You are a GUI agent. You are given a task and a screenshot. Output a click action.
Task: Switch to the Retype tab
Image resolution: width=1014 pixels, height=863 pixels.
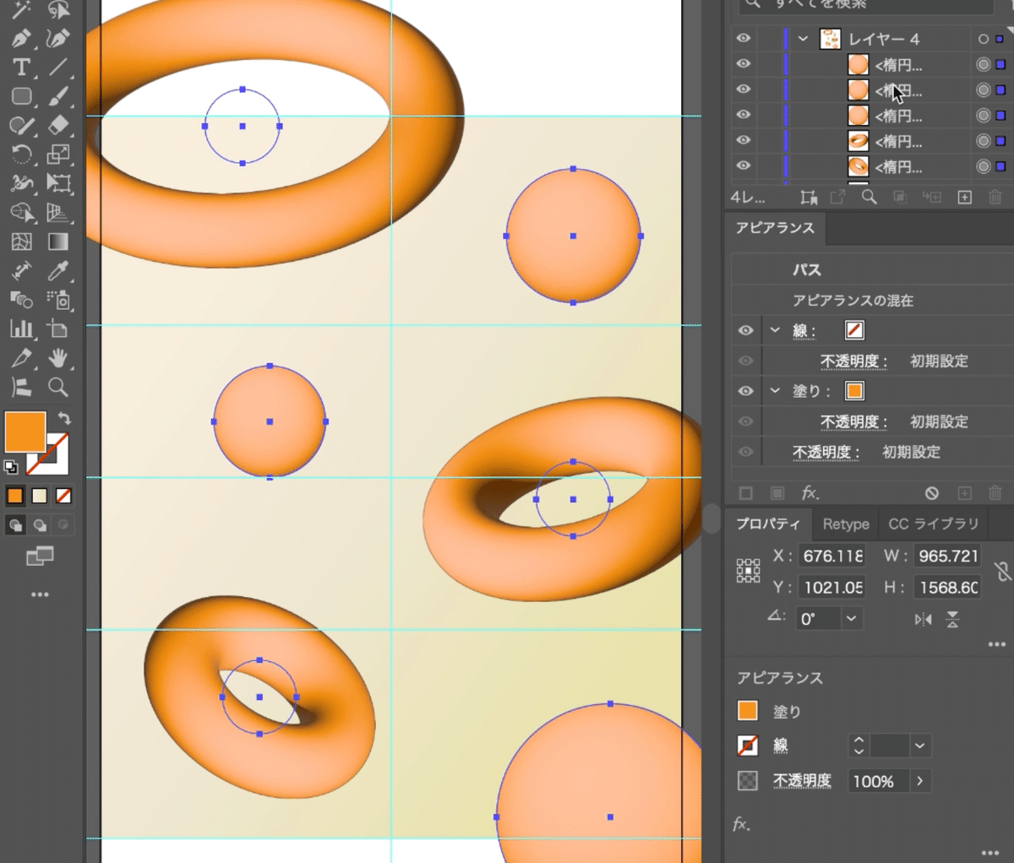pyautogui.click(x=845, y=524)
